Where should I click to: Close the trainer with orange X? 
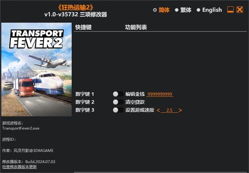coord(240,10)
